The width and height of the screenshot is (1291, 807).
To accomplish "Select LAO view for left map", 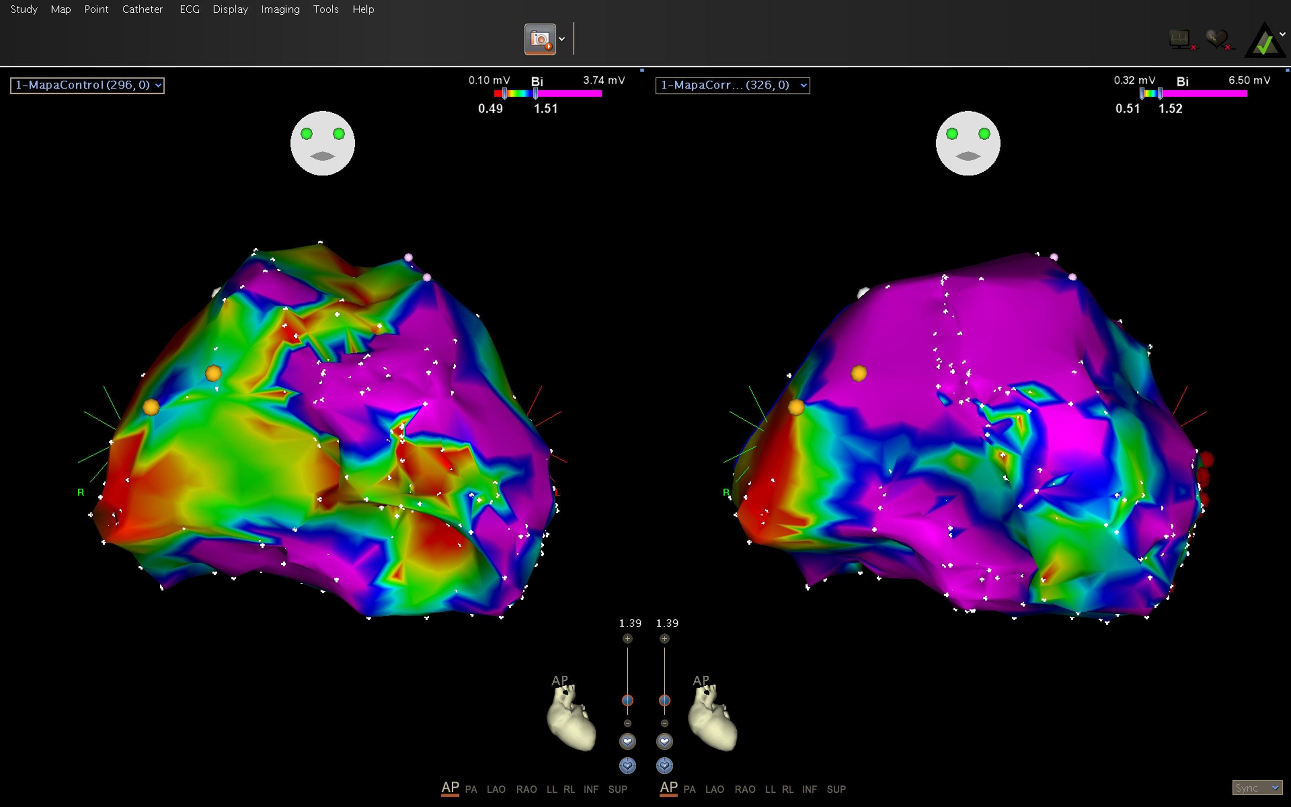I will coord(496,789).
